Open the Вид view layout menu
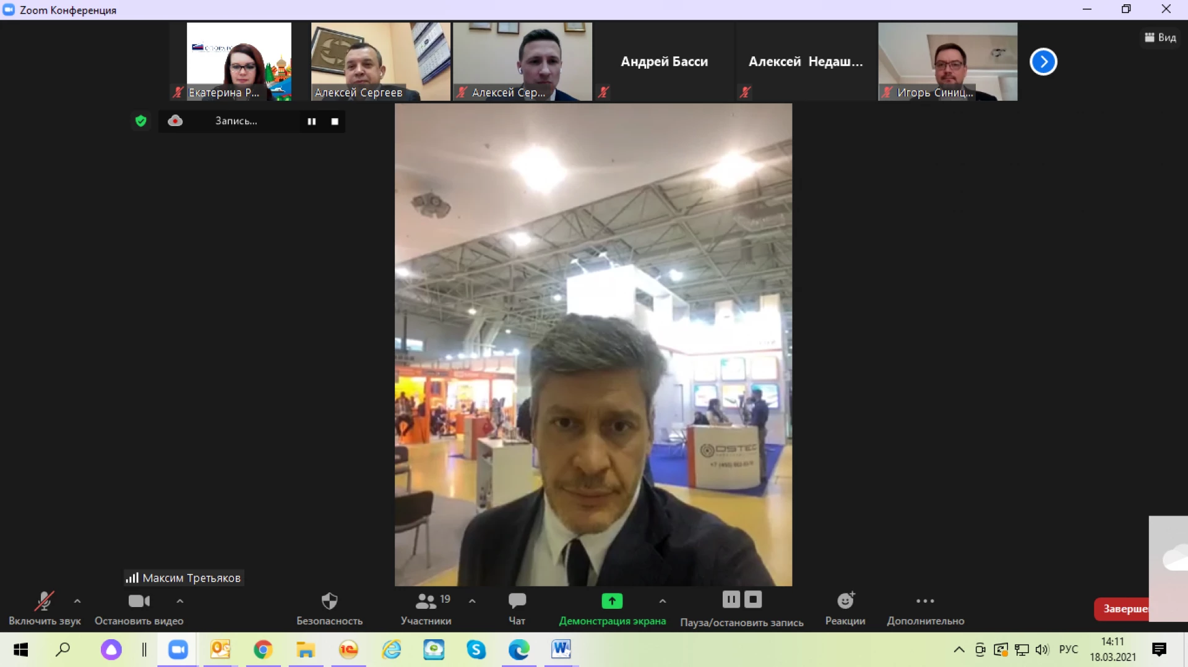Image resolution: width=1188 pixels, height=667 pixels. 1160,38
